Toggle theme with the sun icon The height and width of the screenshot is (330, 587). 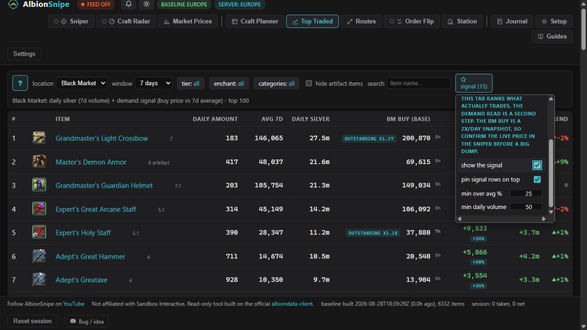pyautogui.click(x=146, y=4)
